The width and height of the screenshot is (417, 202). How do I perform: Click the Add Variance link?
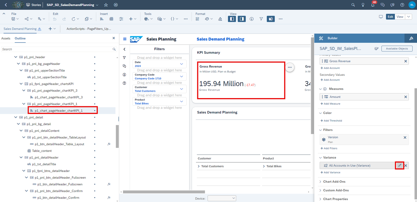click(x=330, y=172)
